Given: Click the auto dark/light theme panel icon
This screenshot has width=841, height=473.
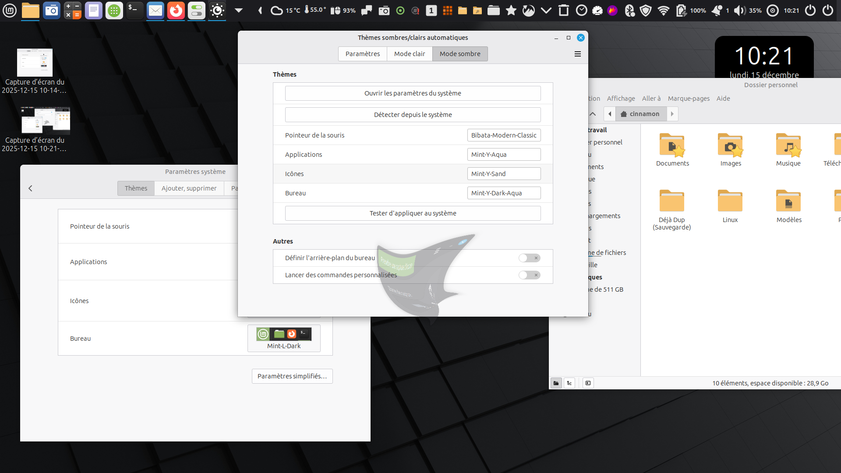Looking at the screenshot, I should pyautogui.click(x=217, y=11).
